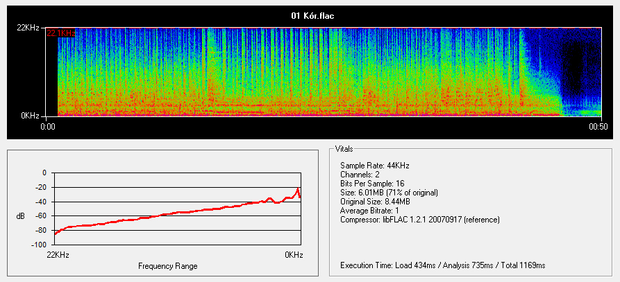
Task: Click the peak of the red frequency curve
Action: click(x=298, y=189)
